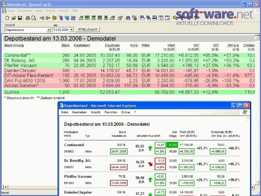This screenshot has height=196, width=261.
Task: Click the SZ toolbar icon
Action: (x=73, y=18)
